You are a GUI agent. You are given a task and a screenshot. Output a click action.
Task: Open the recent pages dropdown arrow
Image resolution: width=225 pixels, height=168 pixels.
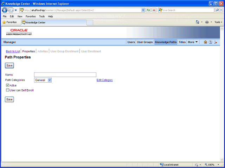[16, 10]
